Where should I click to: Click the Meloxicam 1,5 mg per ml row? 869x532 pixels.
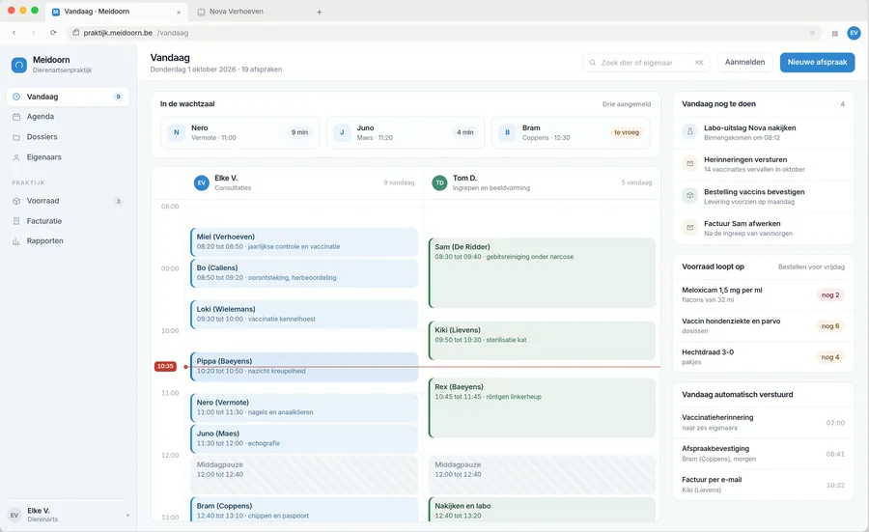(x=763, y=294)
